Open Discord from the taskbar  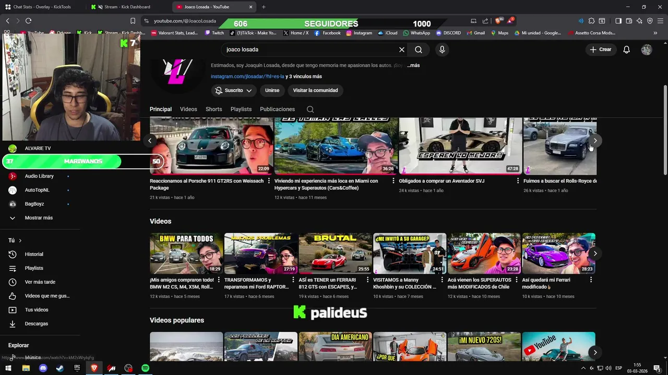coord(43,368)
